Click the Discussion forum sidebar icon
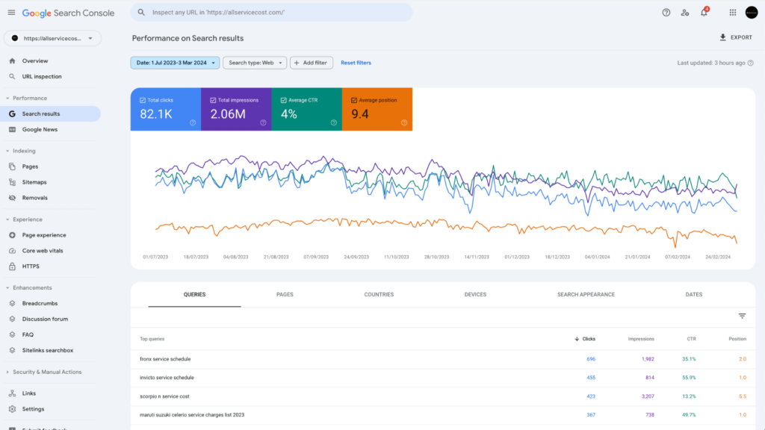 tap(12, 319)
